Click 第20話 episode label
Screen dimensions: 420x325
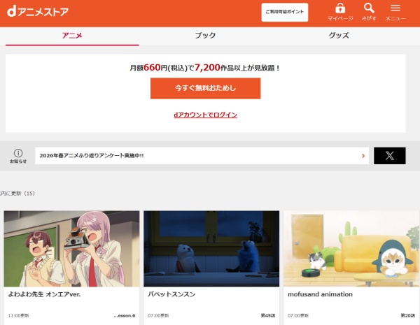[x=407, y=316]
